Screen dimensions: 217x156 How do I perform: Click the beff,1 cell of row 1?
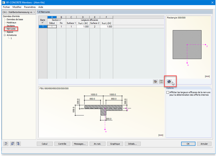(x=83, y=27)
